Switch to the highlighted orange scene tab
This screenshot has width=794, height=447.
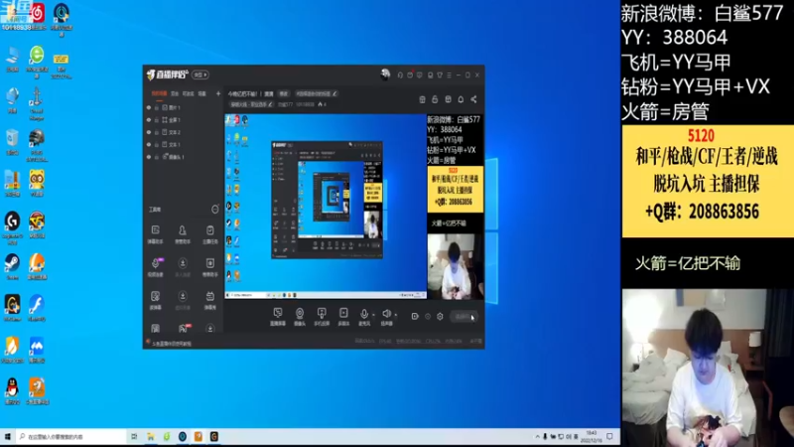(x=159, y=93)
